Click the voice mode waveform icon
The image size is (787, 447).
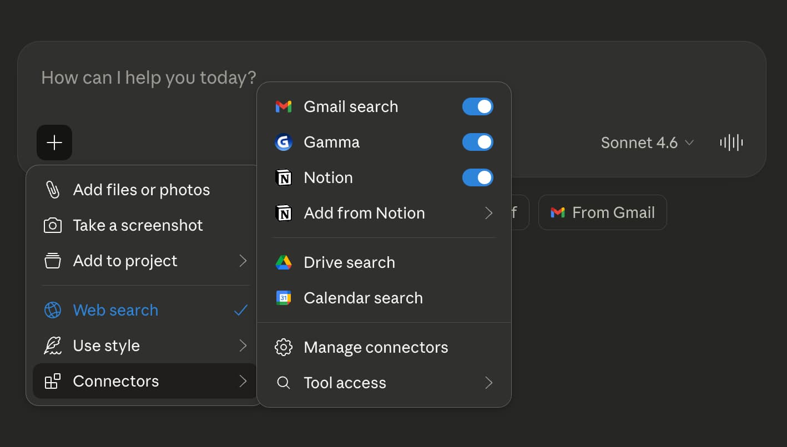[x=731, y=143]
